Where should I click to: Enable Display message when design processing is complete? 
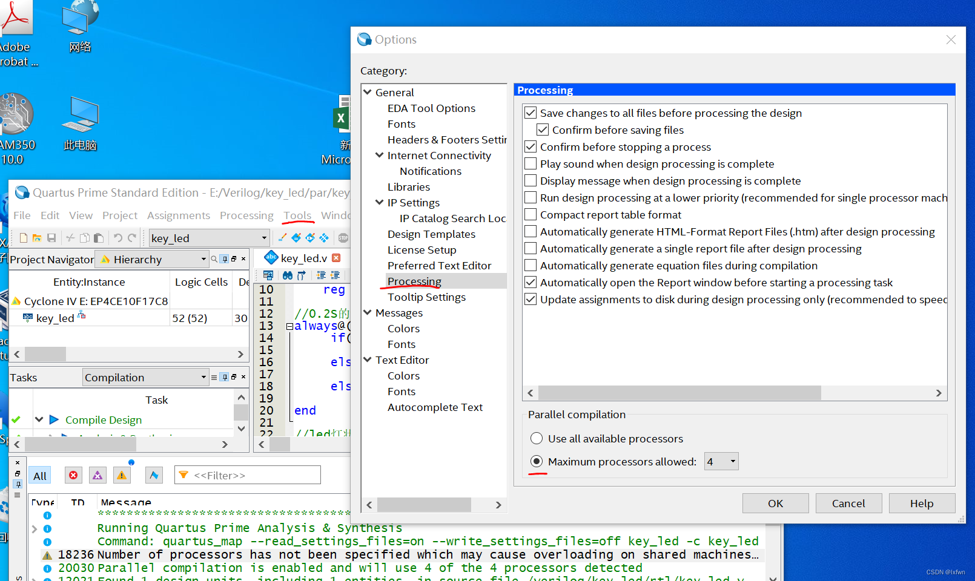click(530, 181)
